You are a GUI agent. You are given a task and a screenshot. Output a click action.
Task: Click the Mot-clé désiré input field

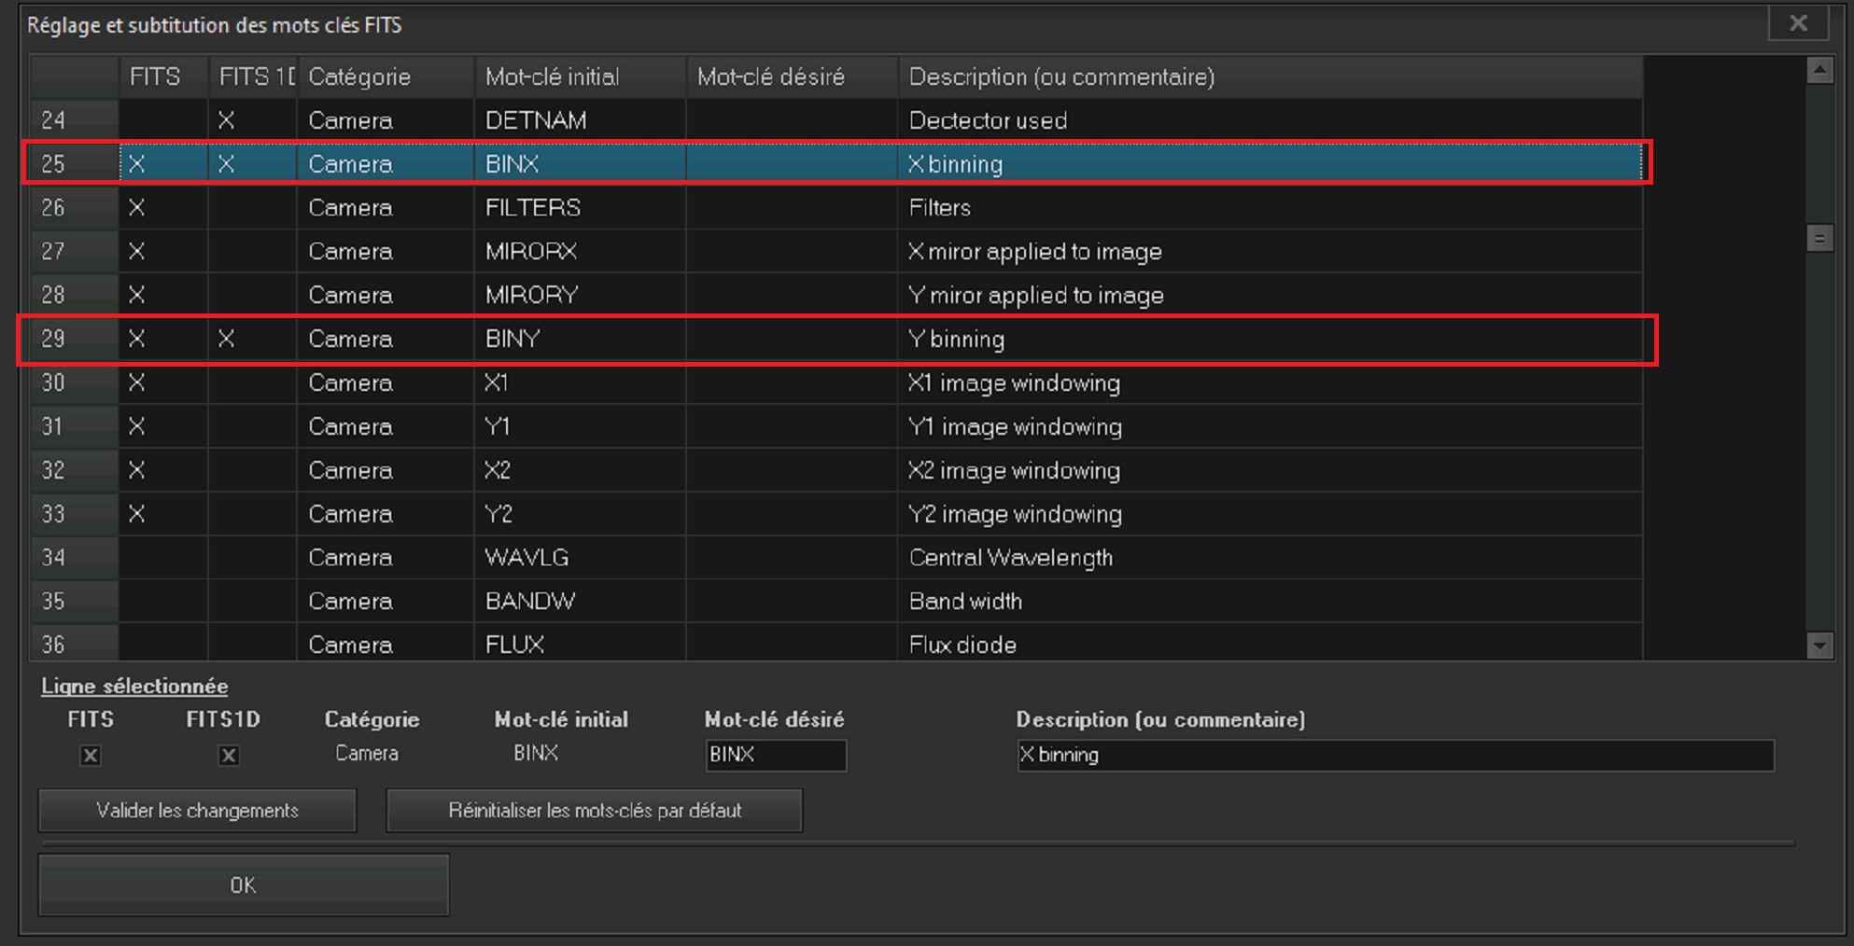click(775, 755)
